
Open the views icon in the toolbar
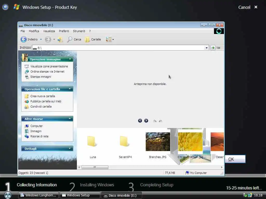(x=109, y=39)
